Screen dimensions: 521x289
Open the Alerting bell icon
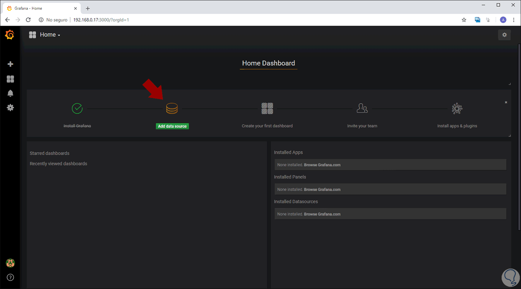(10, 93)
